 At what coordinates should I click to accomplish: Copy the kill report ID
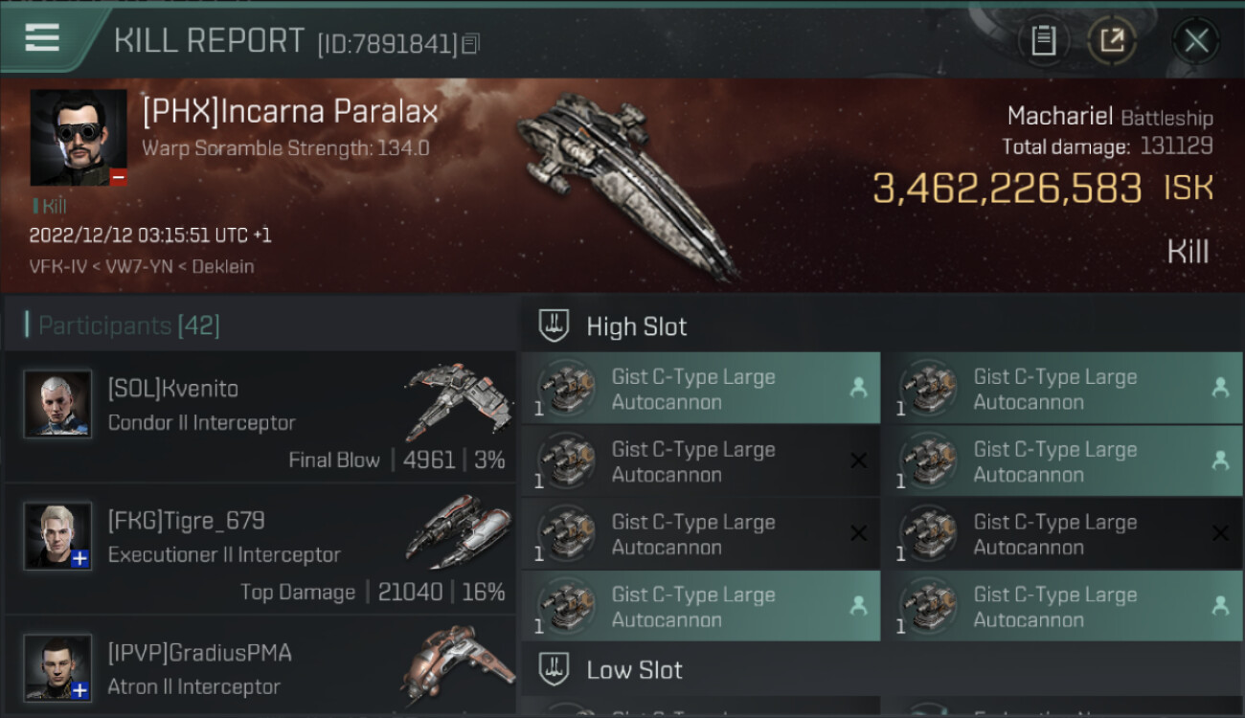(470, 43)
